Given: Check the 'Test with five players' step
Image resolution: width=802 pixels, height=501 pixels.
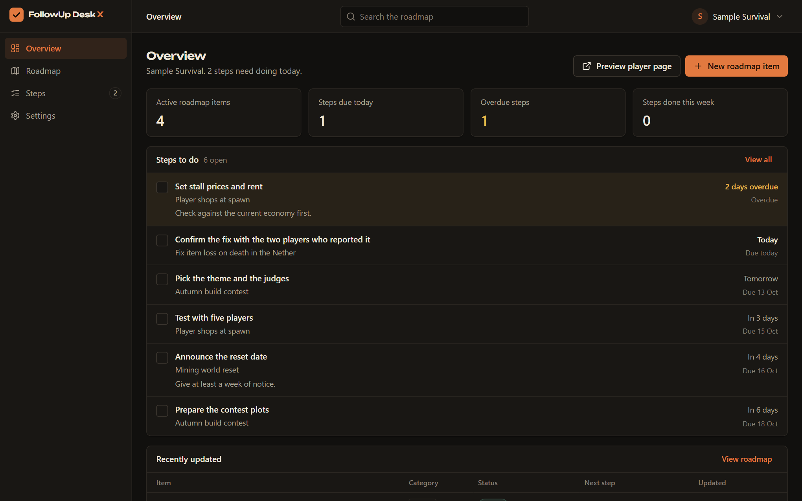Looking at the screenshot, I should tap(162, 319).
